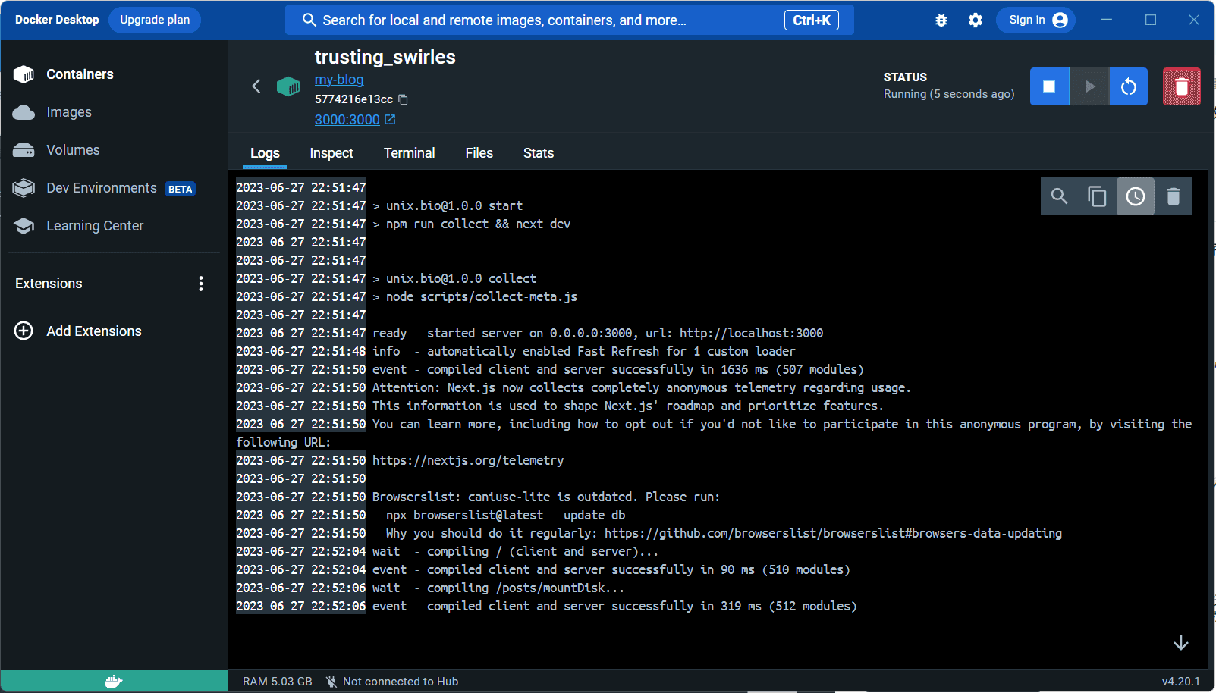Click the search bar for images and containers
Screen dimensions: 1216x693
(569, 20)
